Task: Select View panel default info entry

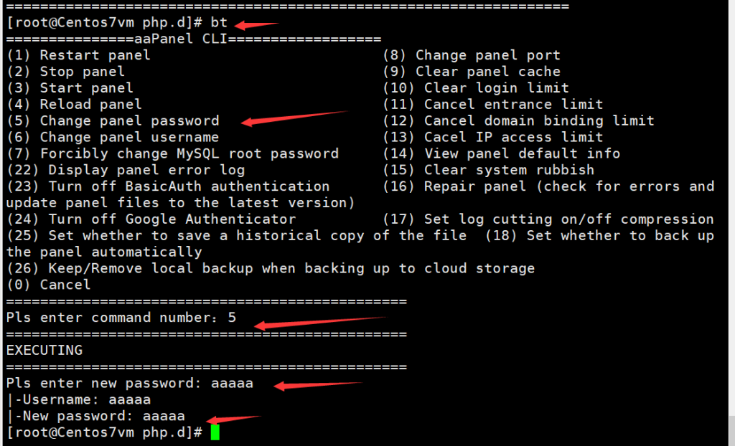Action: point(502,153)
